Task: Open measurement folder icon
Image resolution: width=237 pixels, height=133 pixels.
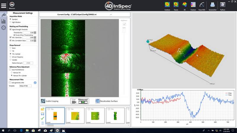Action: coord(42,109)
